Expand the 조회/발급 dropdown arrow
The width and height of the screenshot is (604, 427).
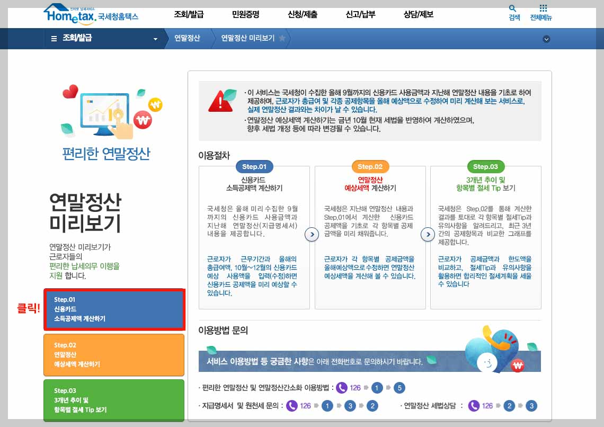point(156,39)
